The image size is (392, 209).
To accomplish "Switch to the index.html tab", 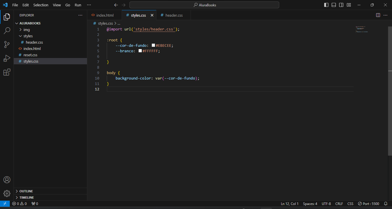I will pyautogui.click(x=104, y=15).
